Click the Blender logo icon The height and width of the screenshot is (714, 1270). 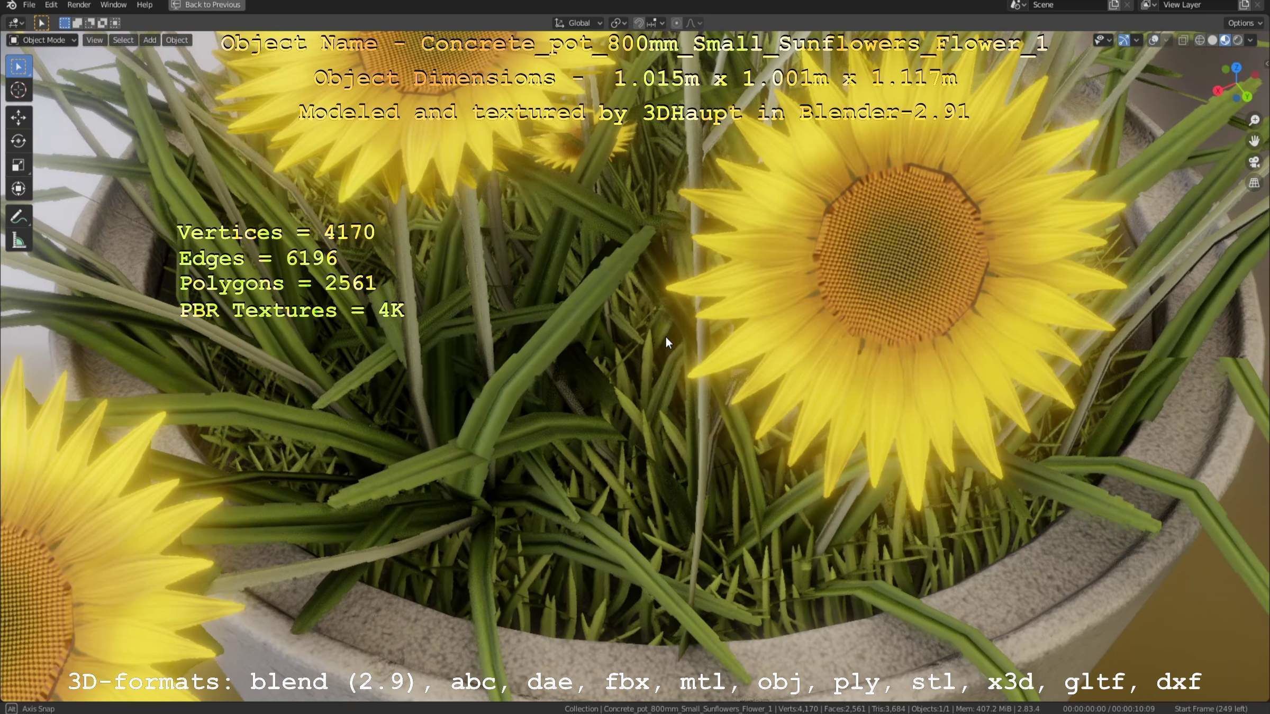pos(11,5)
